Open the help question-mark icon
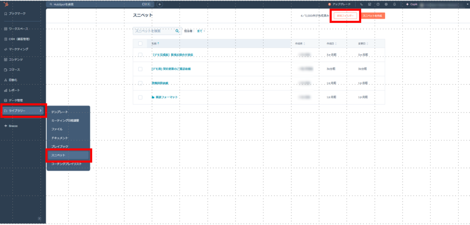The image size is (470, 225). coord(378,5)
